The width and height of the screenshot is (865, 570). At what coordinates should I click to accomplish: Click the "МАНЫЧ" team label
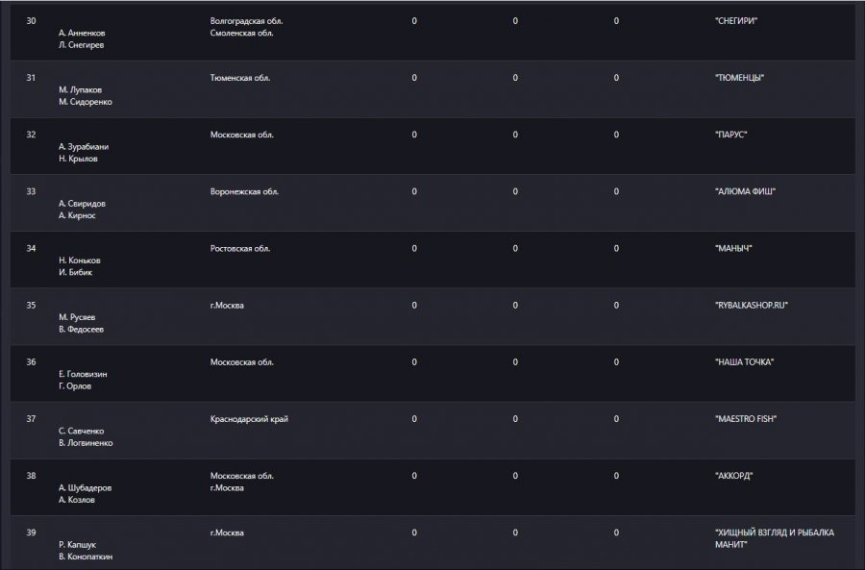point(733,248)
